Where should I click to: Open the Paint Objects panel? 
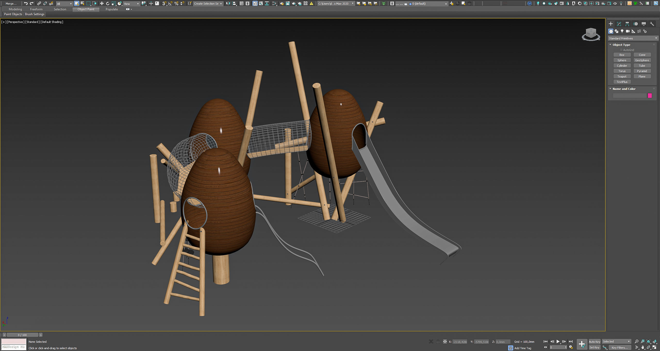(x=13, y=14)
